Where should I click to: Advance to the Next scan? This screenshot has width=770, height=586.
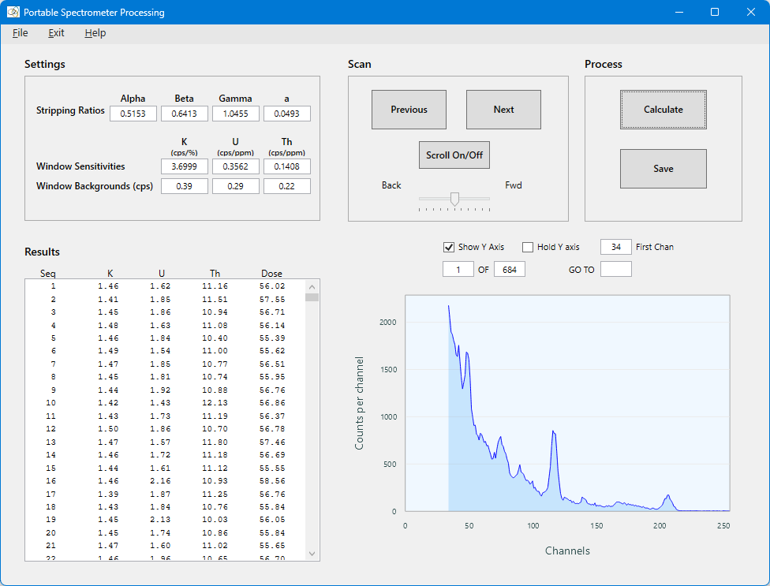pyautogui.click(x=503, y=110)
